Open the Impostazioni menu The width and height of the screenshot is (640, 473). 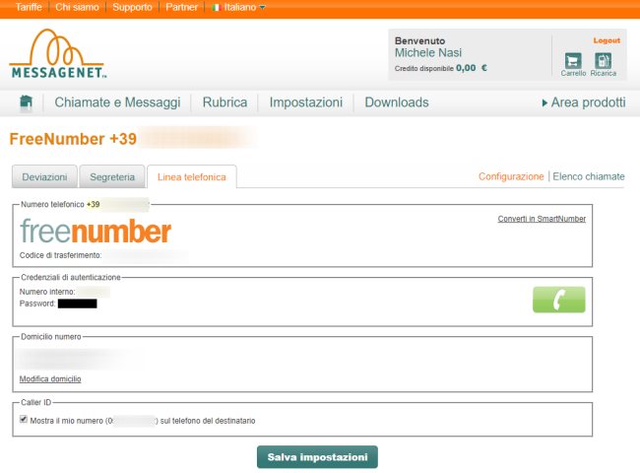(305, 102)
